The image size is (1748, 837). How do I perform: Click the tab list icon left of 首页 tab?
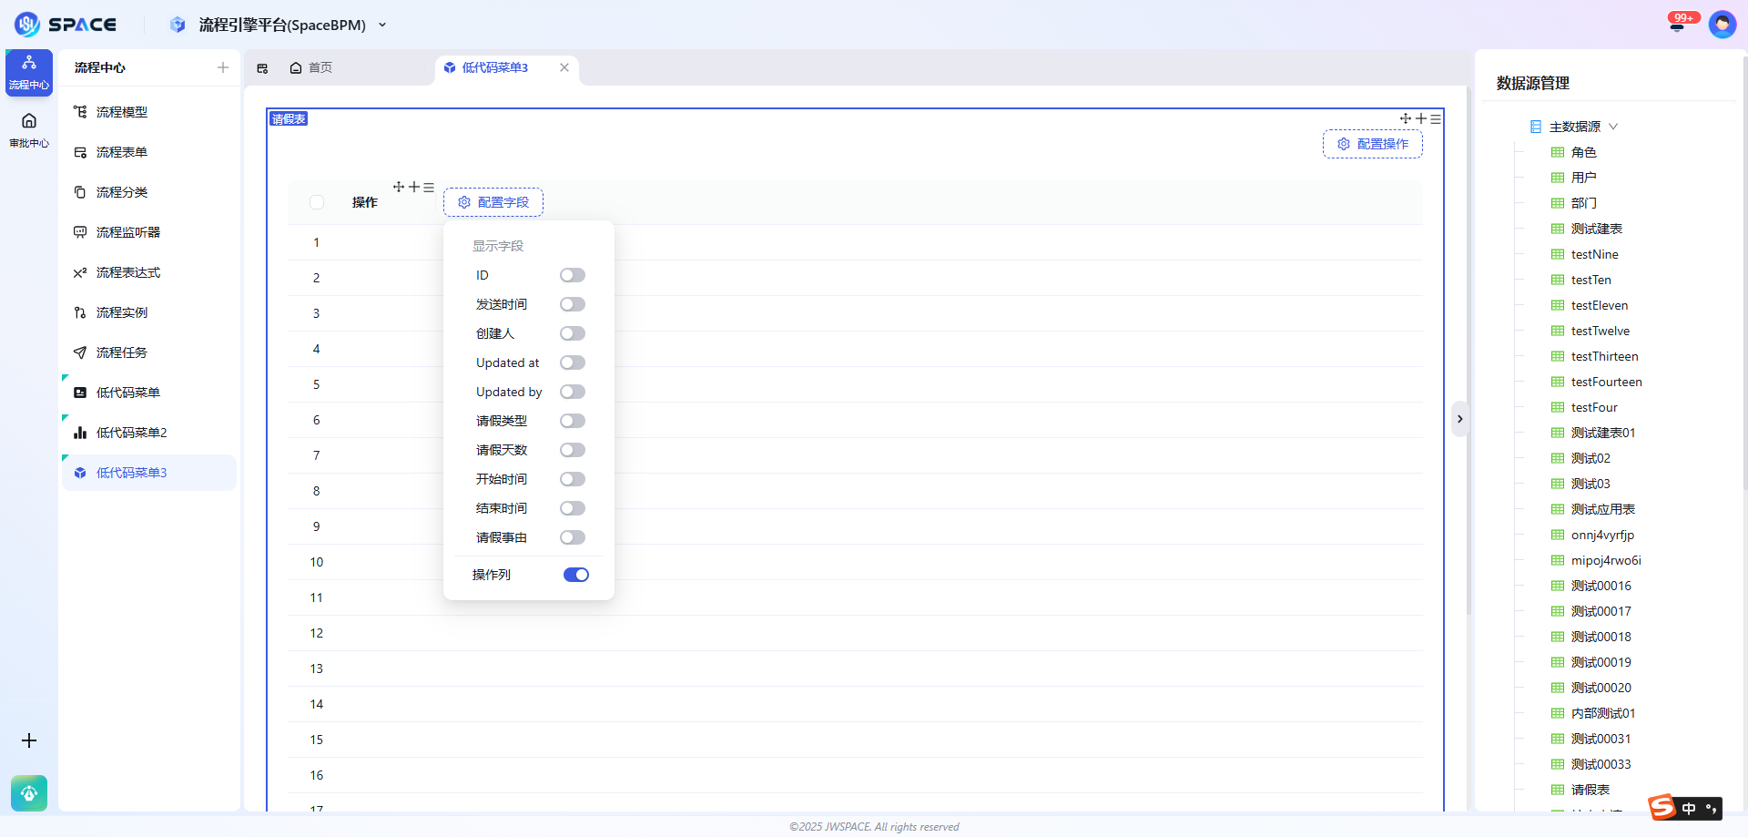(x=262, y=68)
